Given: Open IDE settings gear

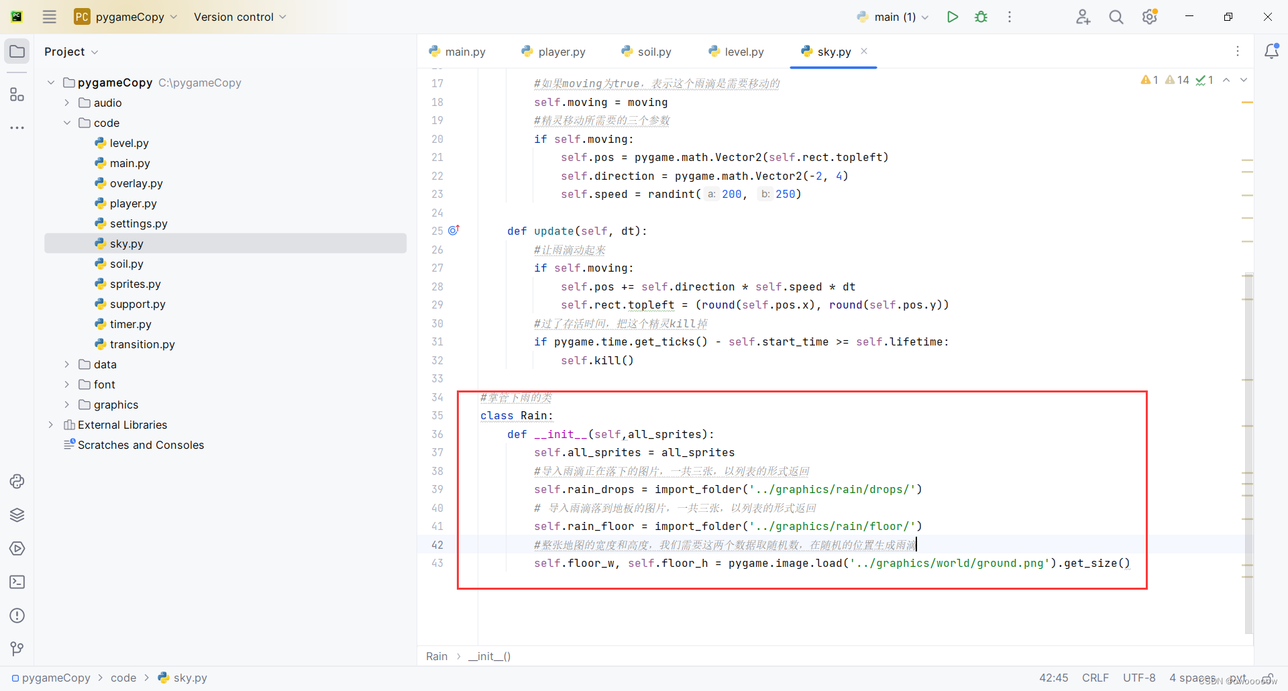Looking at the screenshot, I should click(x=1150, y=17).
